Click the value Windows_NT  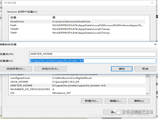coord(62,93)
